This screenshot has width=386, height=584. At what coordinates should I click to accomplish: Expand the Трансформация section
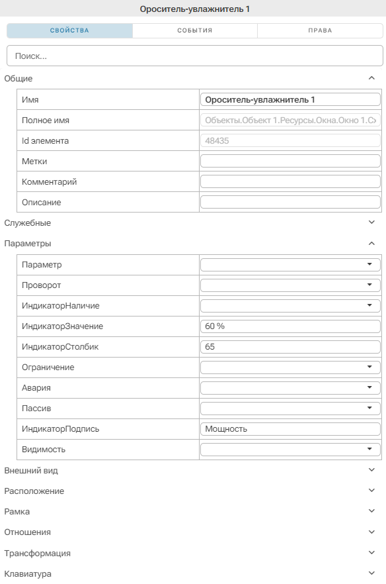click(371, 553)
